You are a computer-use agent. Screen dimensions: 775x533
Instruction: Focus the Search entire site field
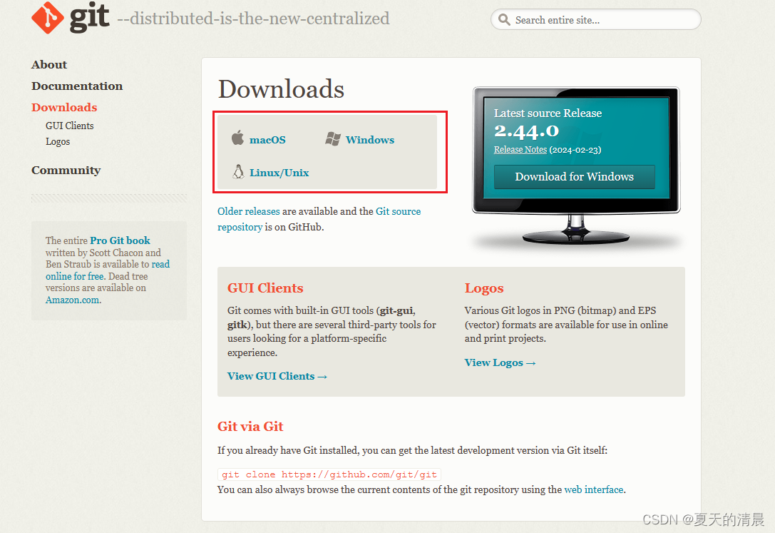(x=596, y=20)
